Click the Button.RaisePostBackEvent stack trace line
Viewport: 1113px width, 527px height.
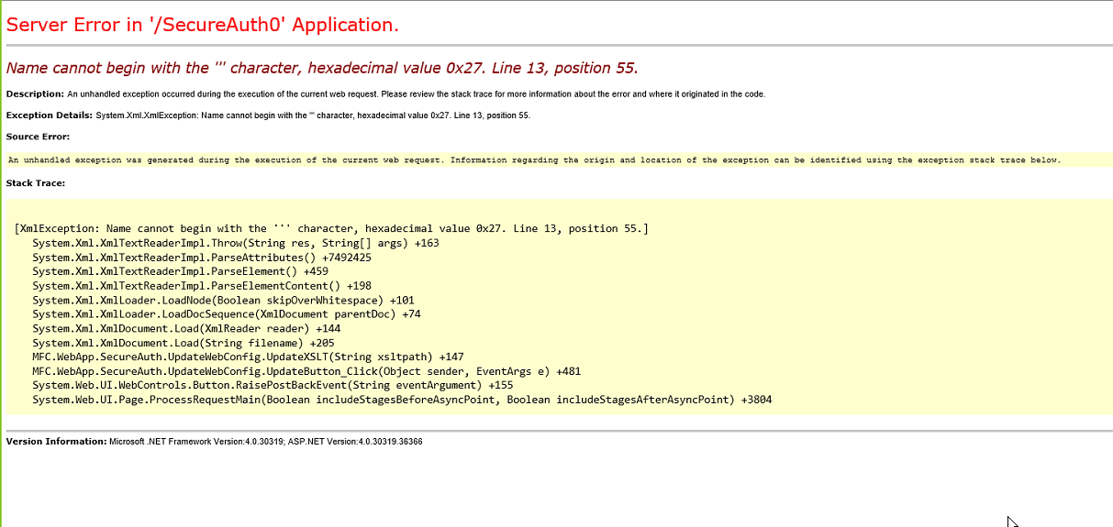tap(273, 385)
